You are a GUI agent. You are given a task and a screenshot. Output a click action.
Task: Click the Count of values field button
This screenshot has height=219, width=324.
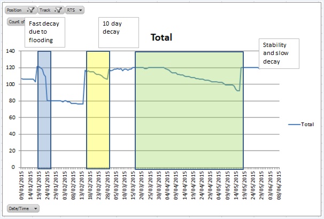[x=16, y=22]
